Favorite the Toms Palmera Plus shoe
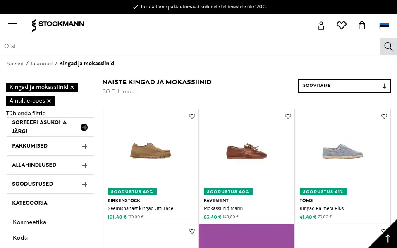397x248 pixels. 384,116
